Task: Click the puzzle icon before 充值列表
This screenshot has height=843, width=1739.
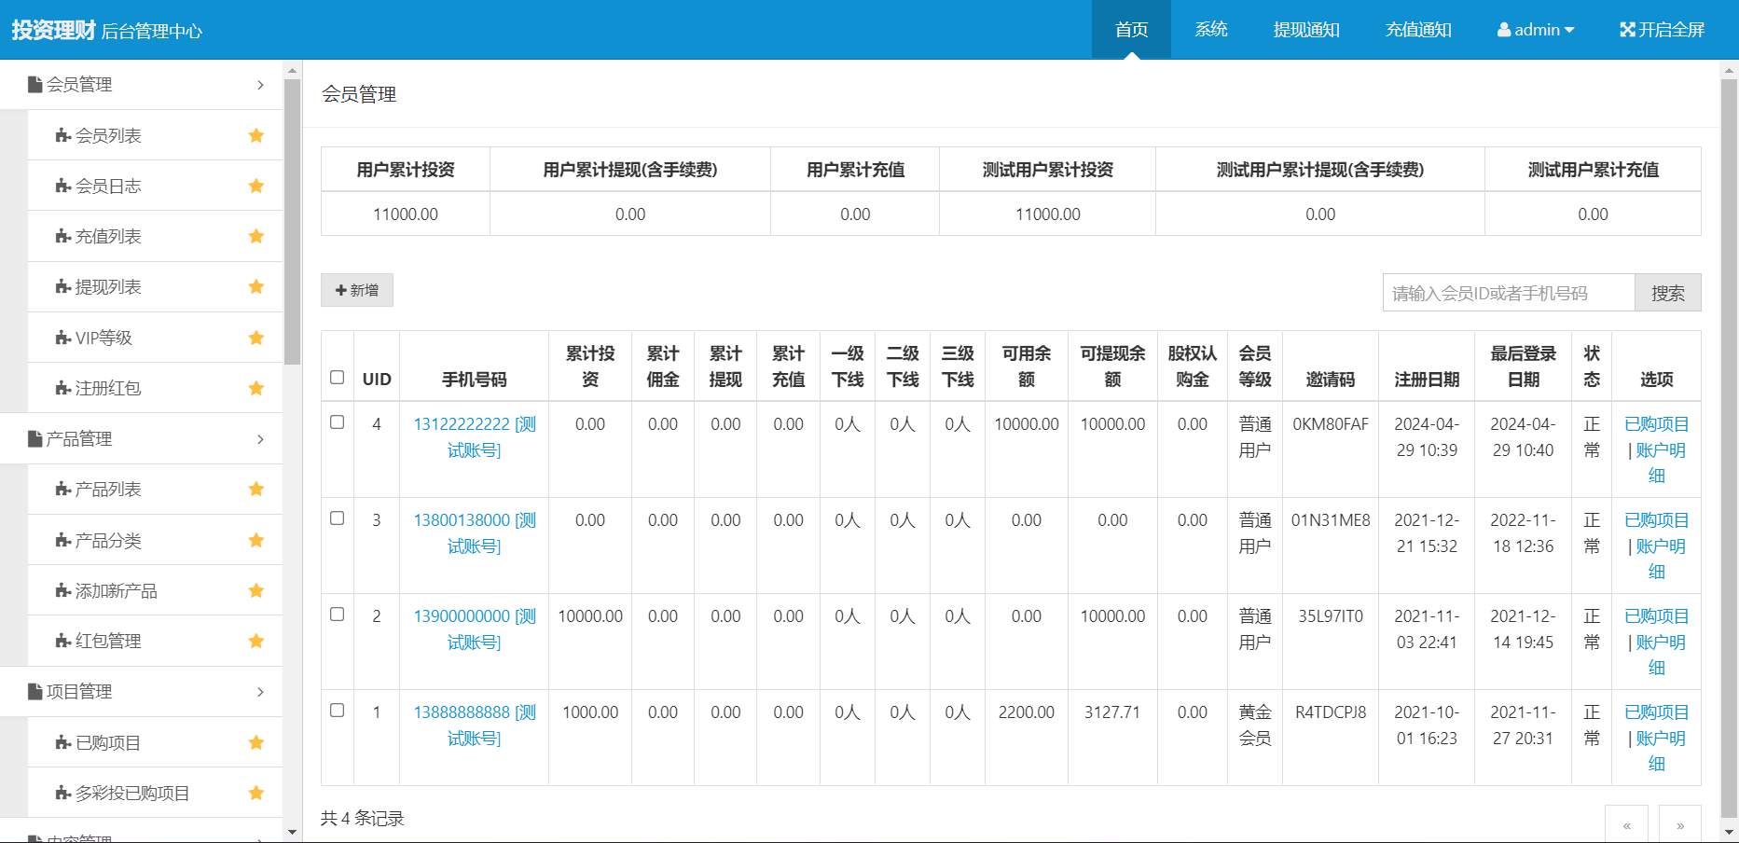Action: [63, 237]
